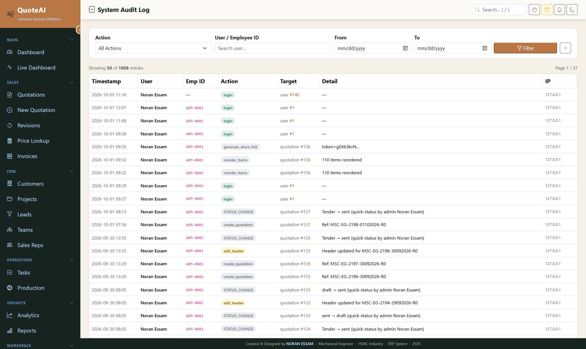Click the Timestamp column header
The image size is (586, 349).
point(106,81)
